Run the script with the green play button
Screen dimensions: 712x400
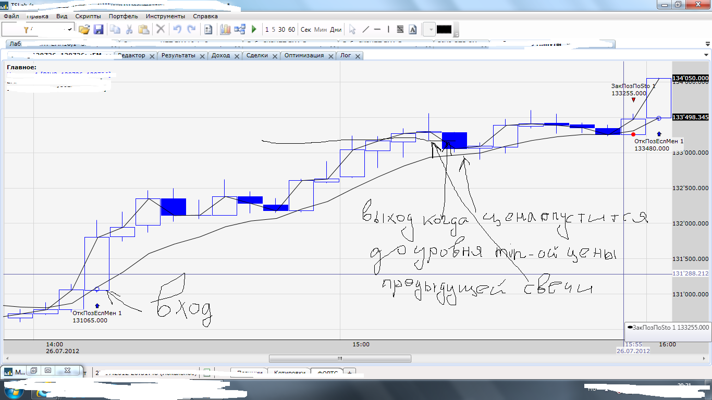coord(254,30)
